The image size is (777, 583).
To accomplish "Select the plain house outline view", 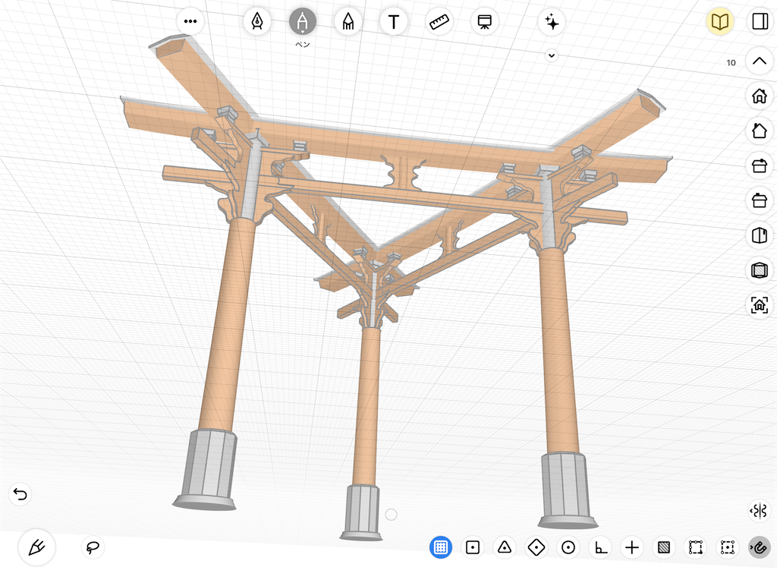I will point(759,131).
